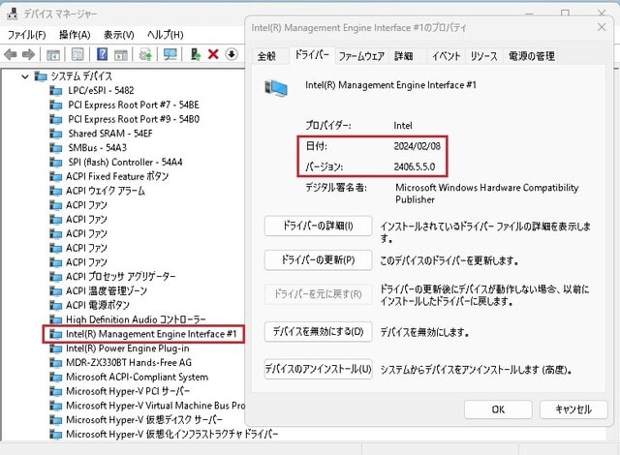Click the Device Manager title bar icon

13,14
